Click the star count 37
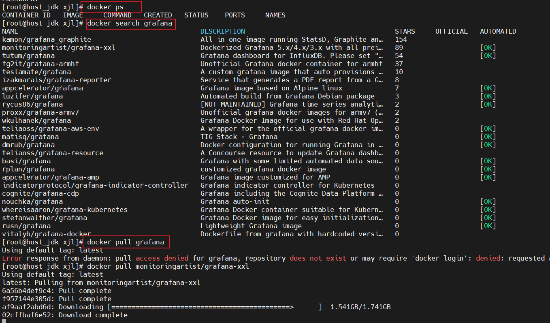 [x=399, y=64]
